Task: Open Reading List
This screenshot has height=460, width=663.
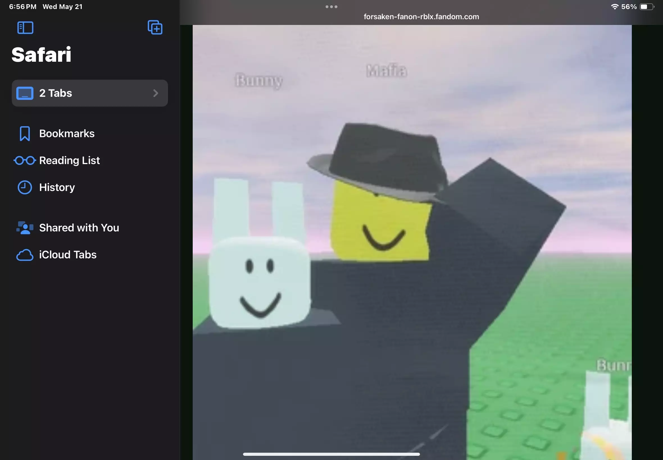Action: coord(69,160)
